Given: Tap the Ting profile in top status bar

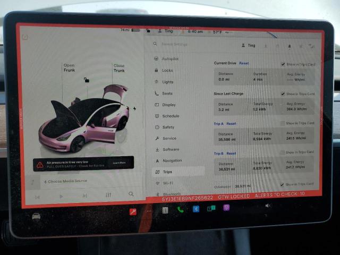Looking at the screenshot, I should (x=166, y=31).
